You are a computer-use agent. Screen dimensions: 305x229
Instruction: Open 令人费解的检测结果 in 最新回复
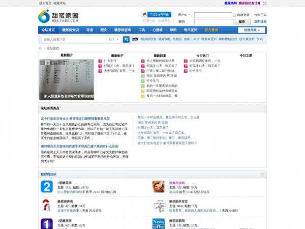160,61
